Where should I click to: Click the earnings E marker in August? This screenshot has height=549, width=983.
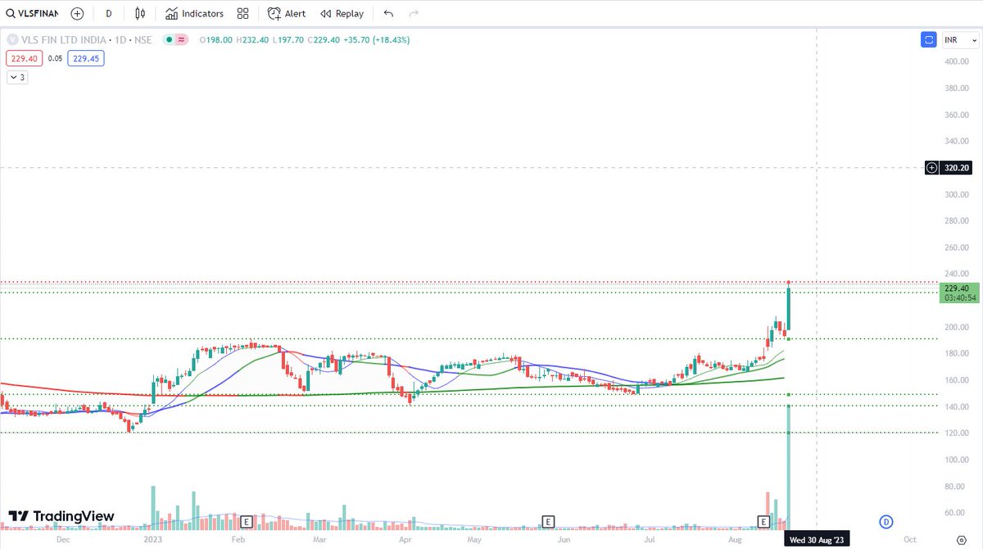[x=763, y=521]
